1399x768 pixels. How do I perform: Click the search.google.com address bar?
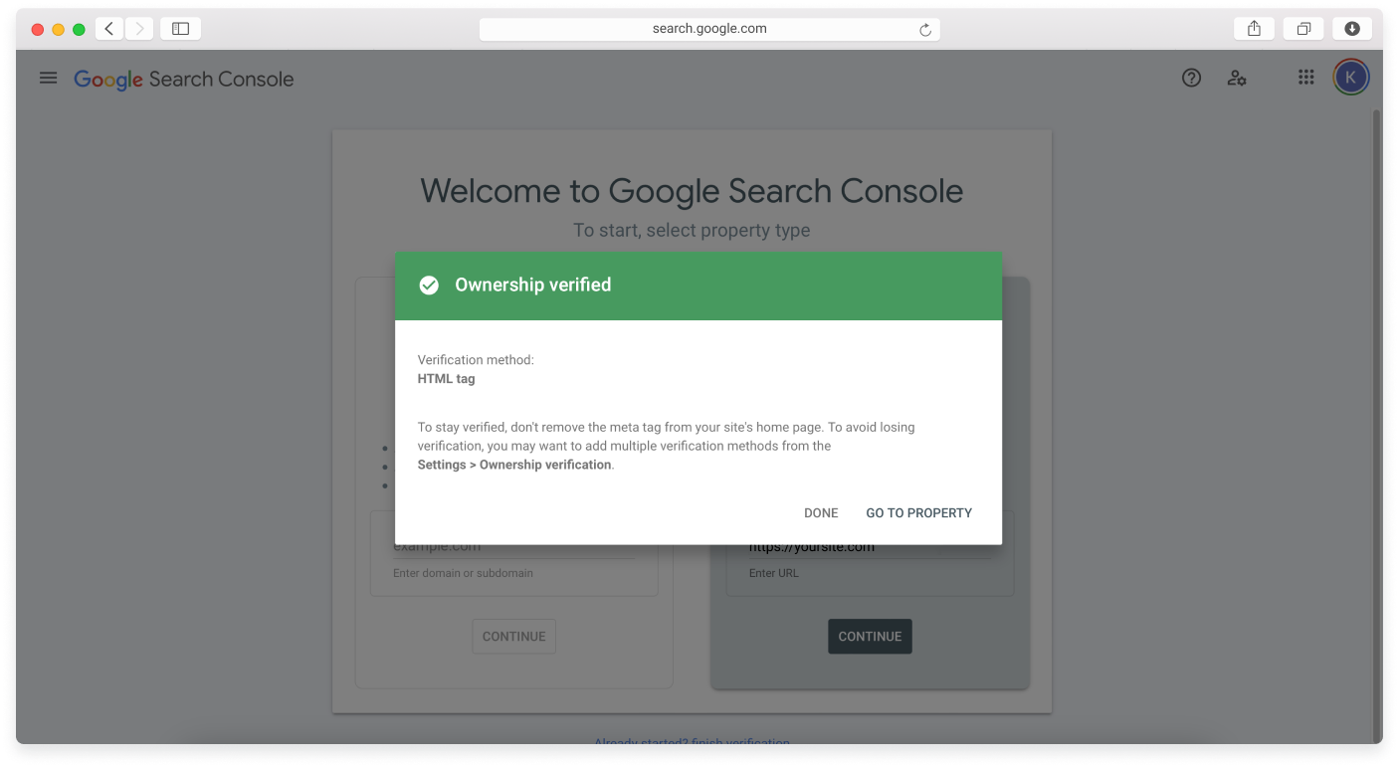click(x=709, y=29)
